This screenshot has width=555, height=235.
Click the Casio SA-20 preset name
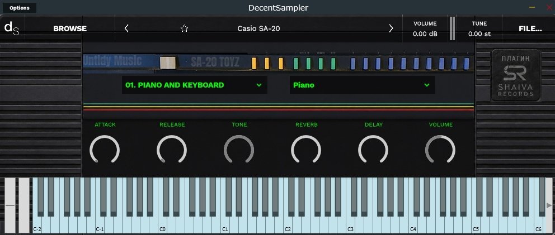point(258,28)
